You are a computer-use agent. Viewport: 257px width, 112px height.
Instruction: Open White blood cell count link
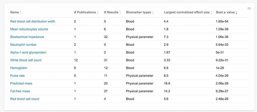[26, 60]
